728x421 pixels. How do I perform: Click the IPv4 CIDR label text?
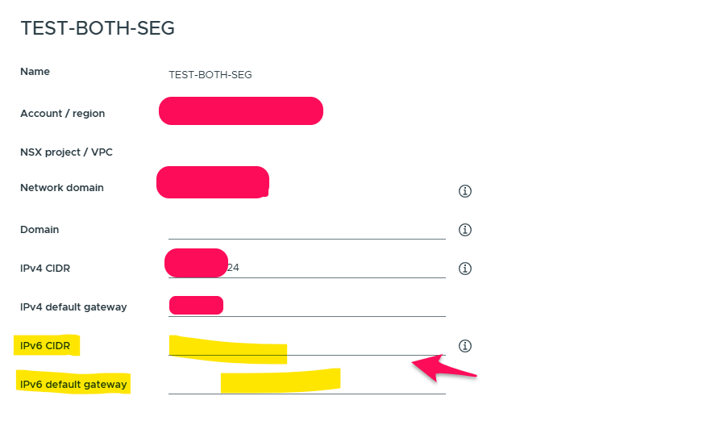pos(44,269)
